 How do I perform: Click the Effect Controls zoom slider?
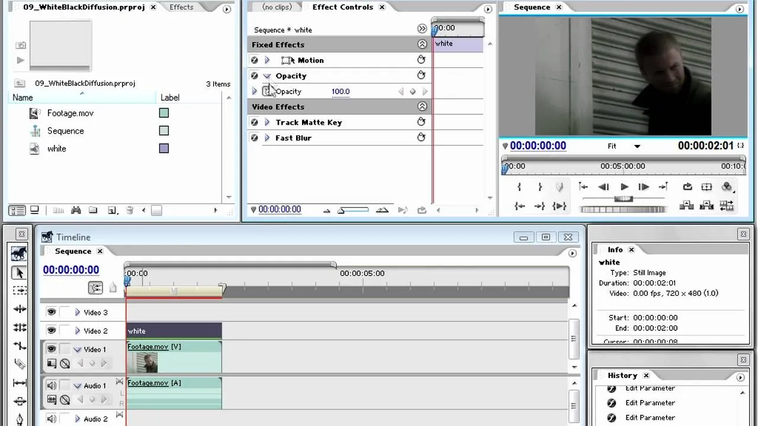coord(353,210)
